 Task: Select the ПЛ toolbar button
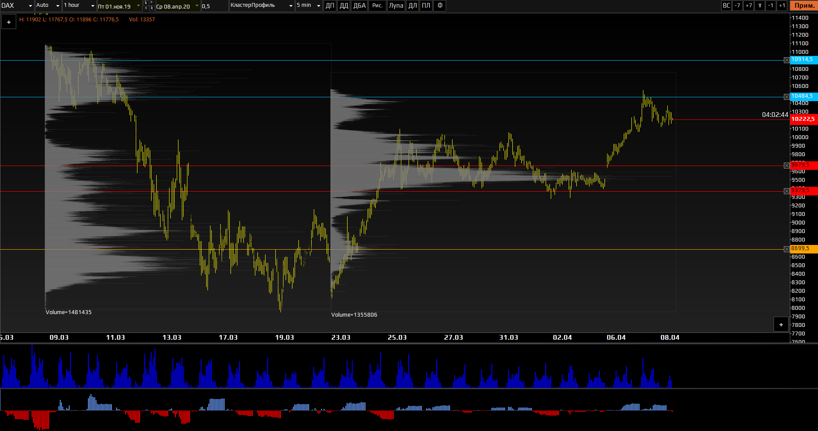tap(426, 6)
